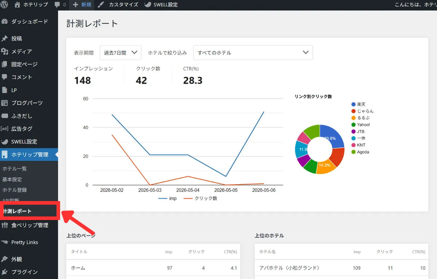The width and height of the screenshot is (437, 279).
Task: Click the メディア camera icon
Action: coord(5,51)
